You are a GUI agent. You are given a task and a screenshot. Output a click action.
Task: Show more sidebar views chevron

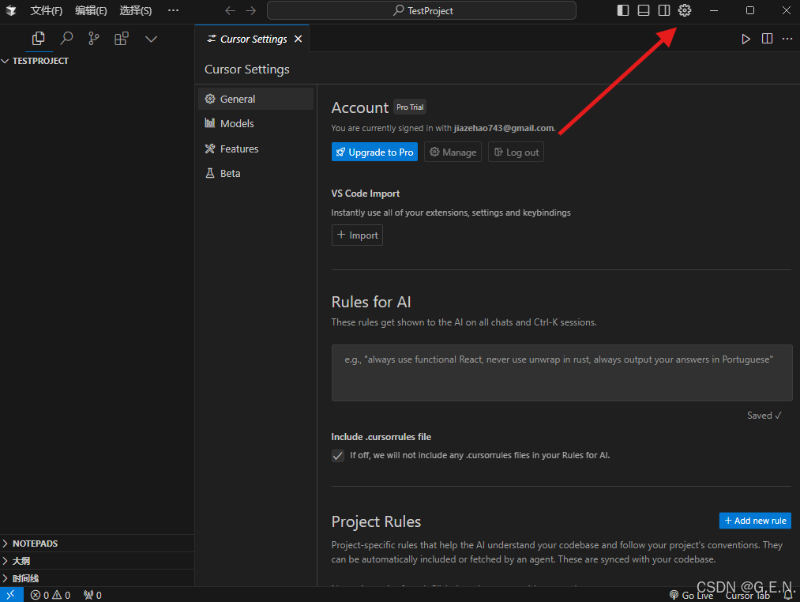point(151,39)
